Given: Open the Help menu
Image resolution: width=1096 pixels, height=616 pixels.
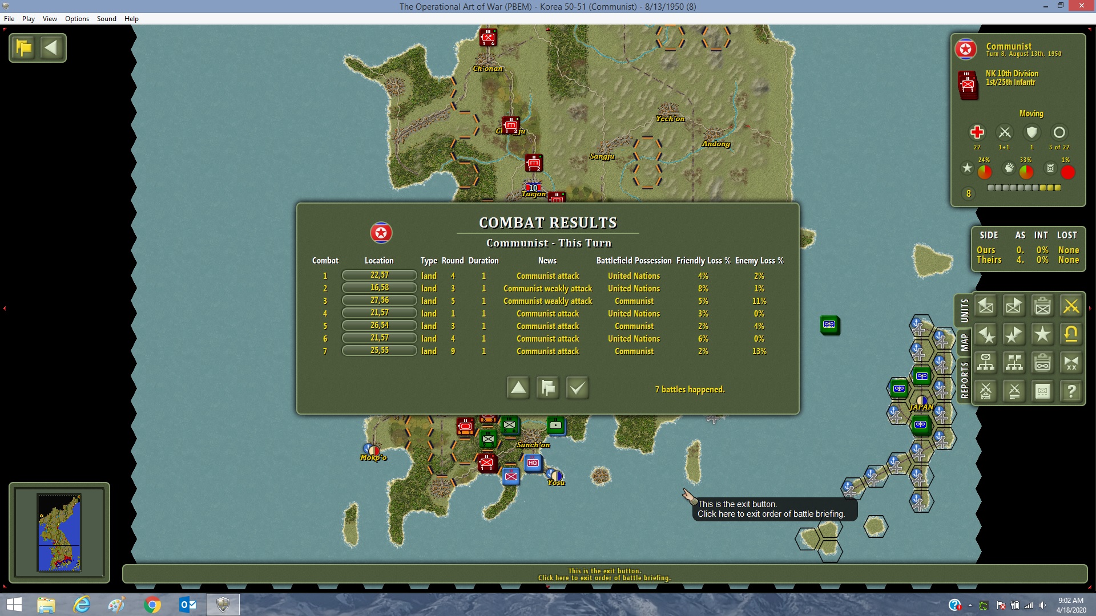Looking at the screenshot, I should pyautogui.click(x=131, y=19).
